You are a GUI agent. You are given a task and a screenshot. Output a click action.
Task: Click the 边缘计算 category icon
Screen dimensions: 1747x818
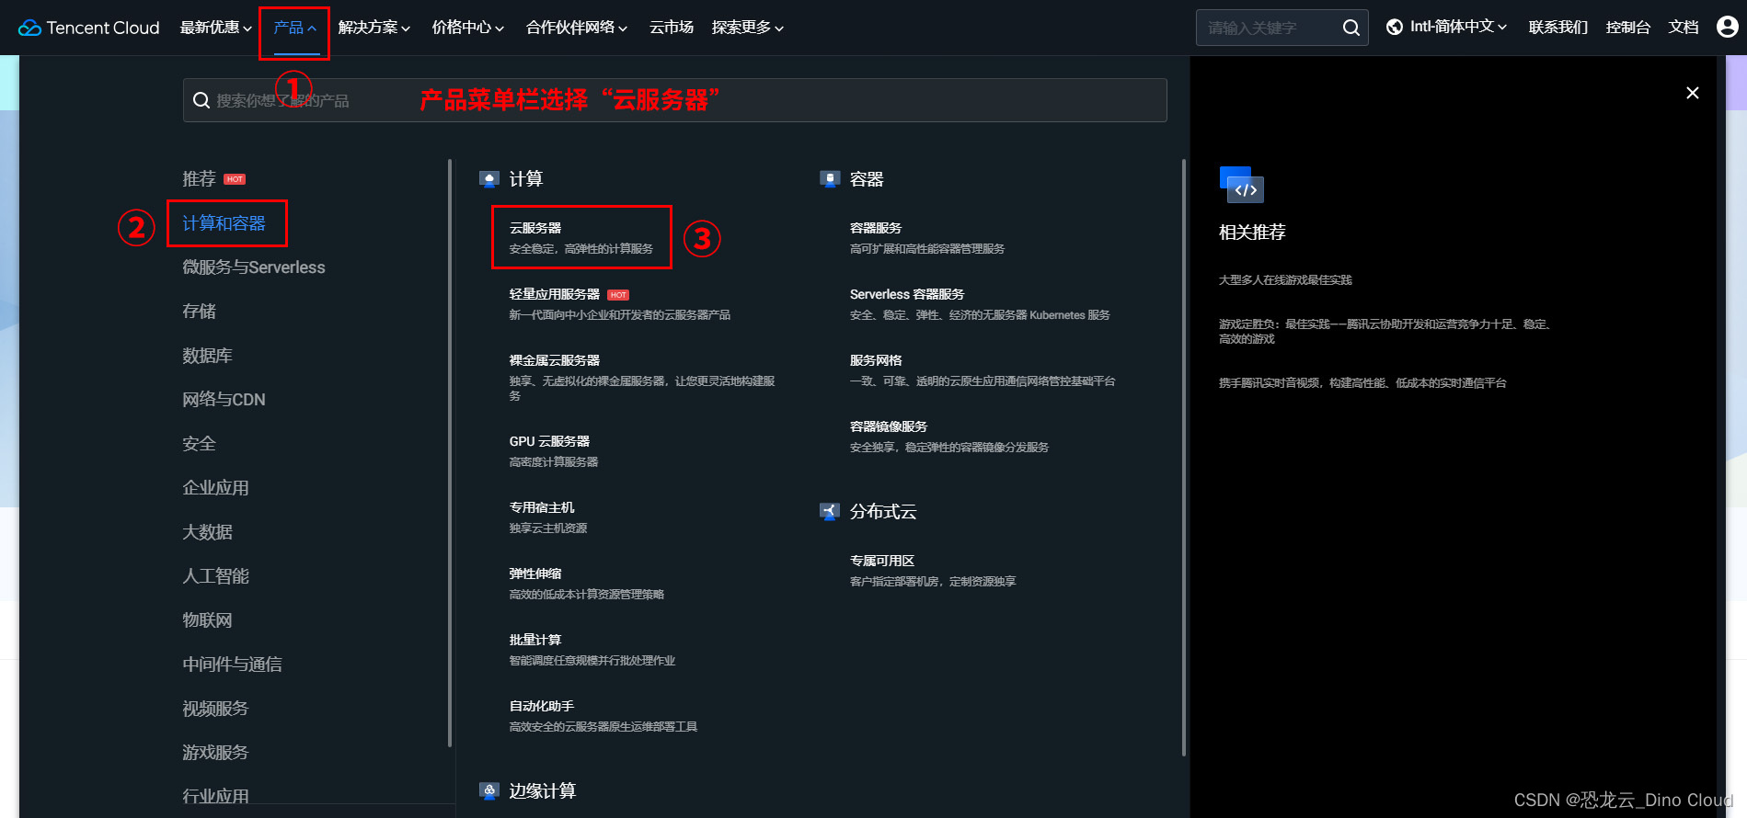pyautogui.click(x=489, y=790)
